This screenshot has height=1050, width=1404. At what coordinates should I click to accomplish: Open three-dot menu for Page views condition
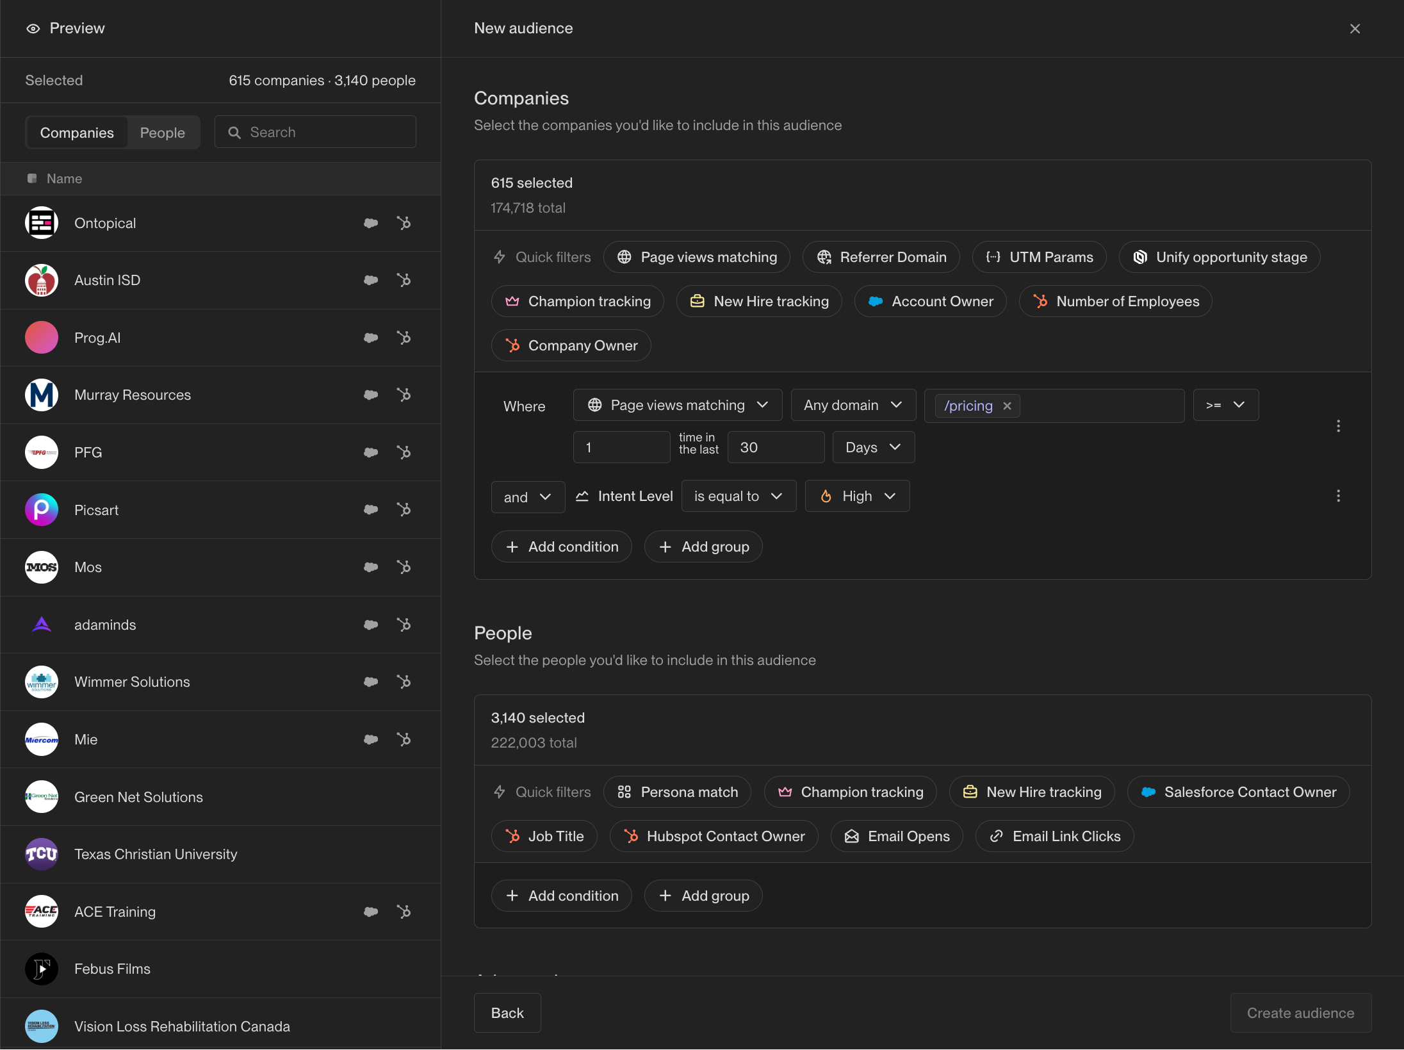click(1338, 426)
